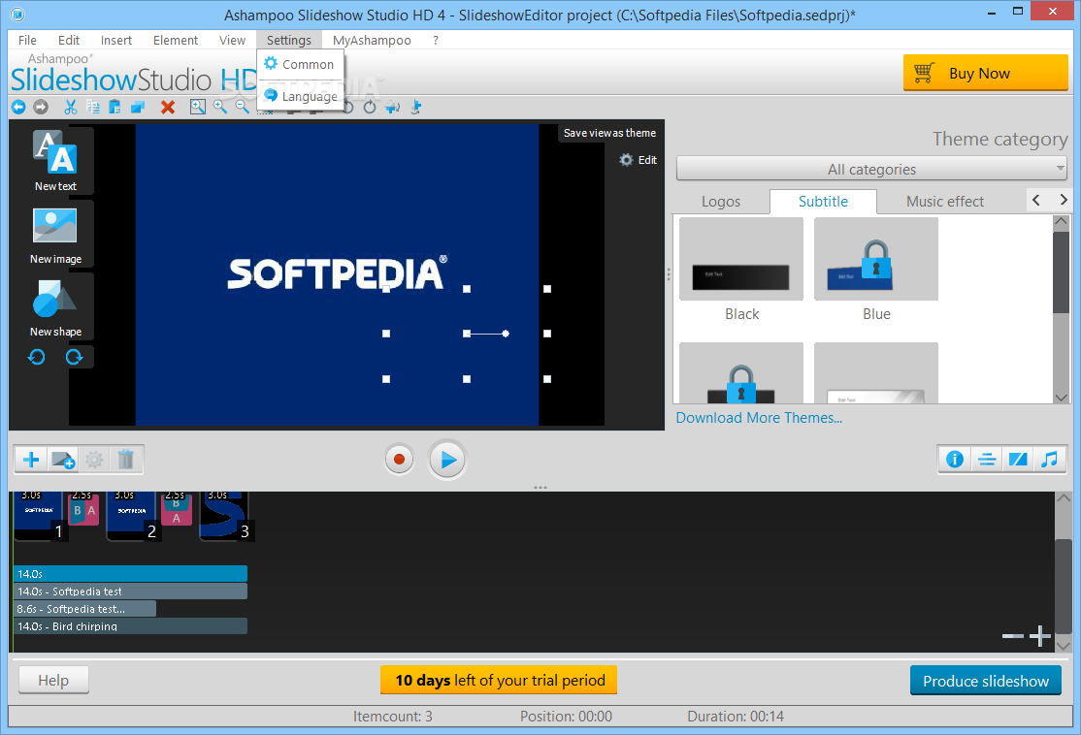Click the vertical flip toolbar icon
The width and height of the screenshot is (1081, 735).
415,107
